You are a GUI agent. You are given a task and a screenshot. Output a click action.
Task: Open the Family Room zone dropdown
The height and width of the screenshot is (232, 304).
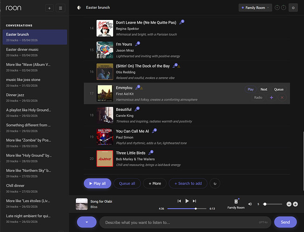[x=255, y=8]
